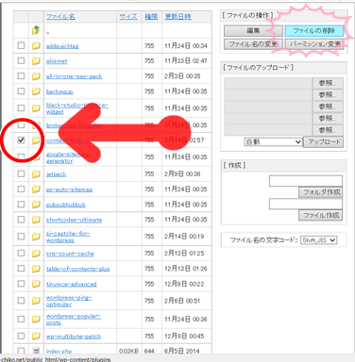Click the tinymce-advanced folder icon
The image size is (355, 362).
36,284
